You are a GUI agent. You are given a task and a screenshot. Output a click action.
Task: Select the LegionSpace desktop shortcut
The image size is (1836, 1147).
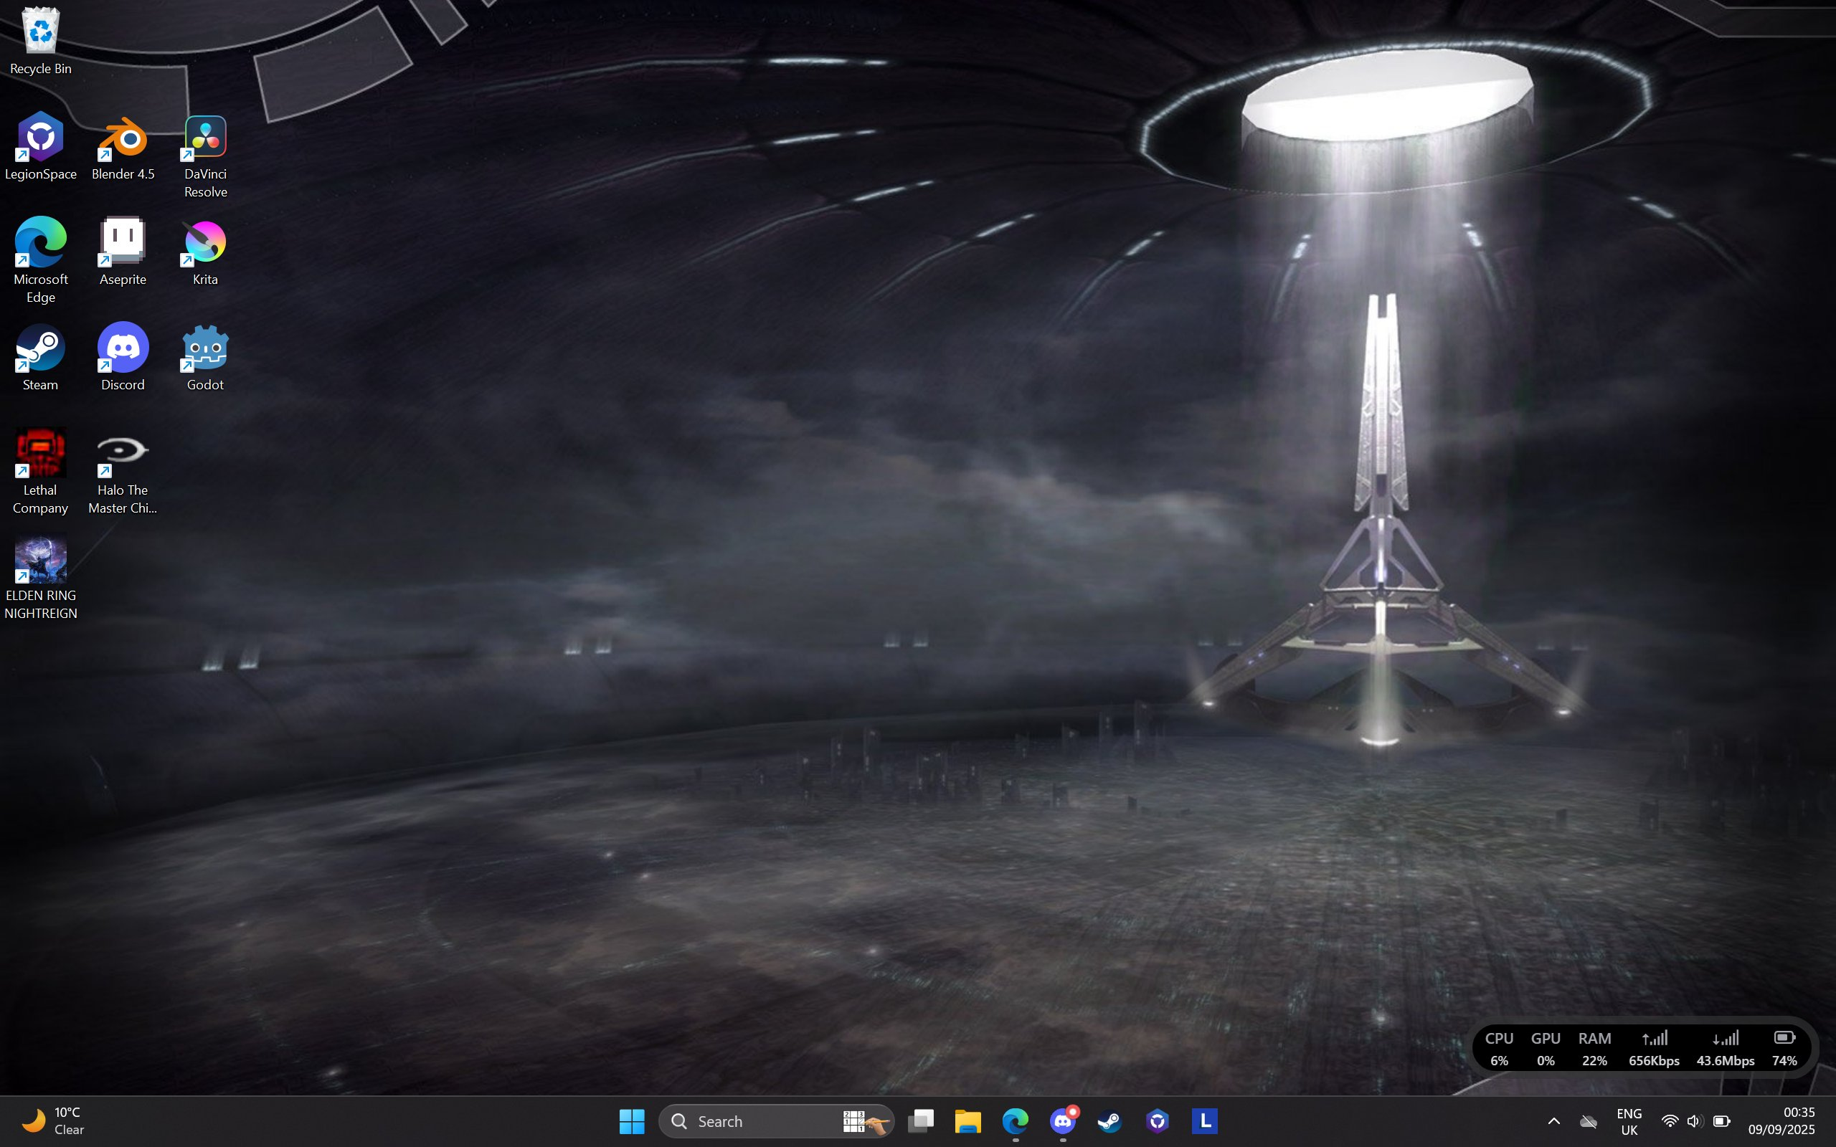pos(41,146)
